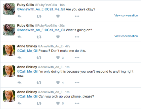
Task: Retweet Ruby's 'What's going on?' tweet
Action: click(39, 37)
